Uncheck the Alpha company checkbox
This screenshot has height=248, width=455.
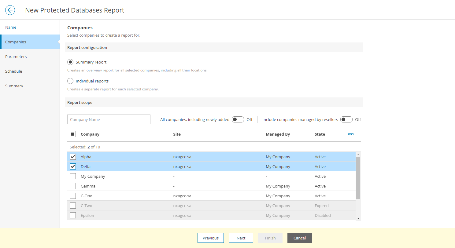[73, 157]
